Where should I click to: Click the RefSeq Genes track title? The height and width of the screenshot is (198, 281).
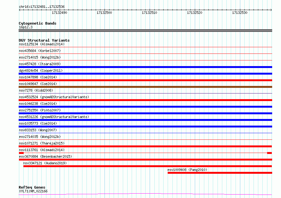(x=32, y=187)
